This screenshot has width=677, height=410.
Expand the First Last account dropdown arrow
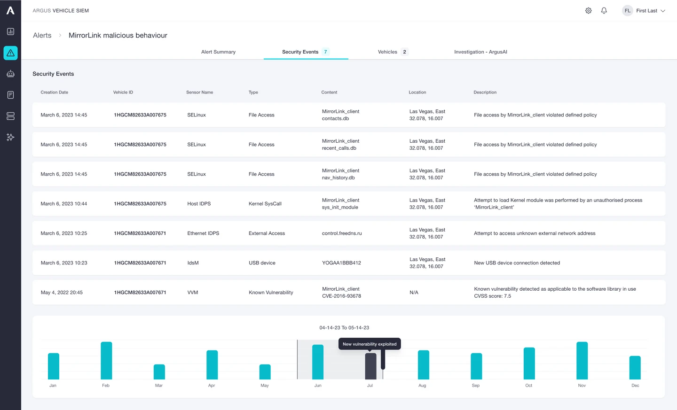(x=663, y=11)
